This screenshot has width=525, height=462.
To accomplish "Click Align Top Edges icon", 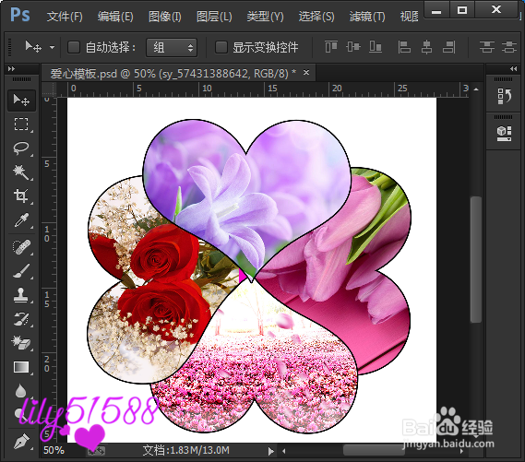I will click(x=331, y=47).
